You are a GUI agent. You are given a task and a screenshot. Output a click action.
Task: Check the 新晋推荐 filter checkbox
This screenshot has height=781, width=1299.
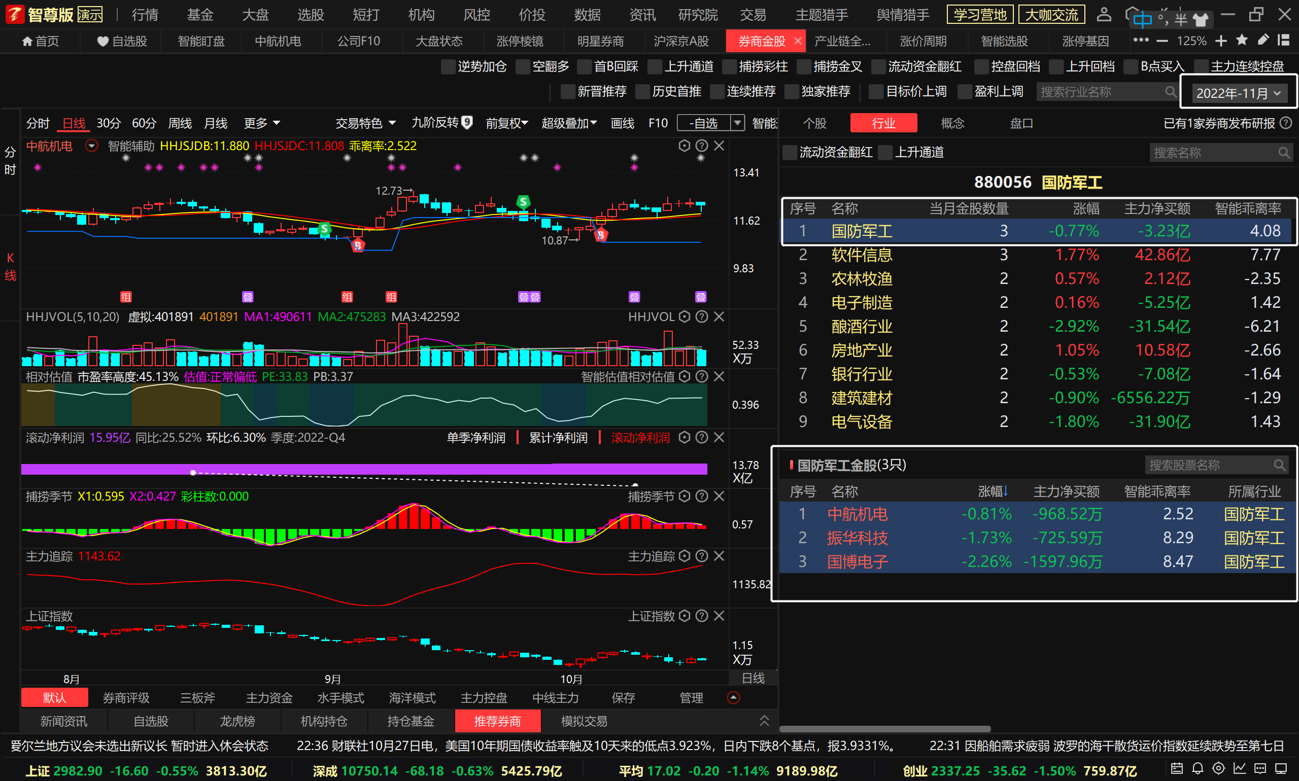(568, 92)
